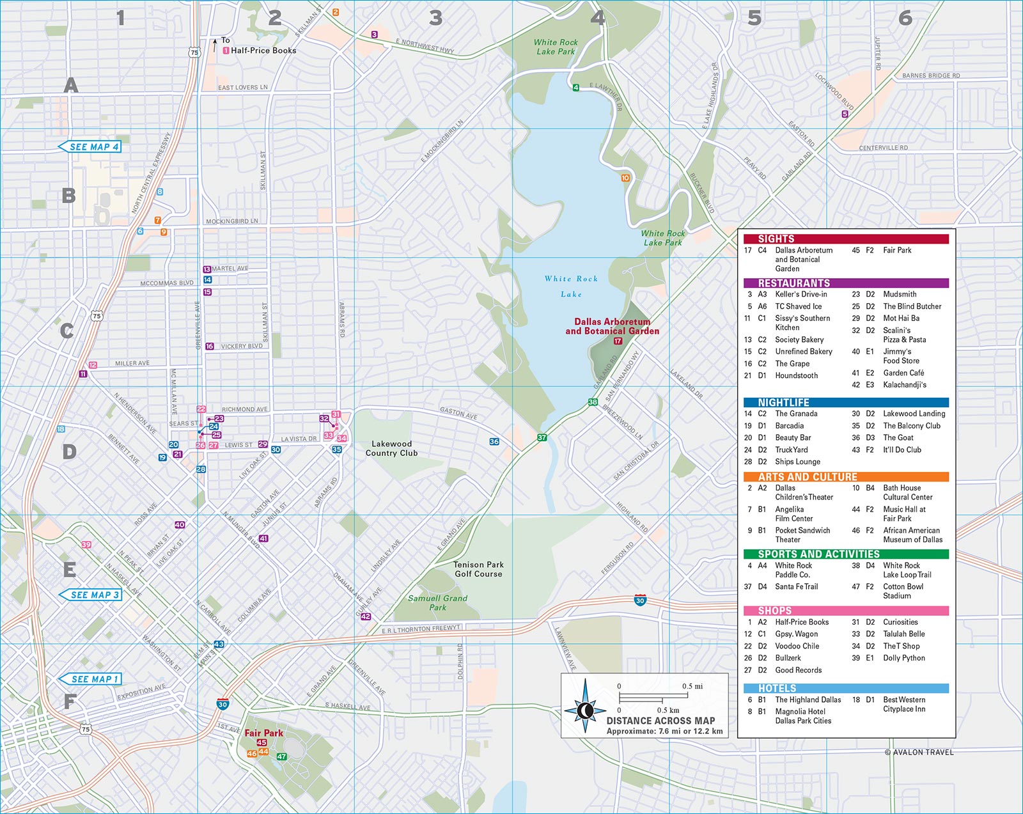The width and height of the screenshot is (1023, 814).
Task: Click the red Fair Park map label
Action: click(263, 733)
